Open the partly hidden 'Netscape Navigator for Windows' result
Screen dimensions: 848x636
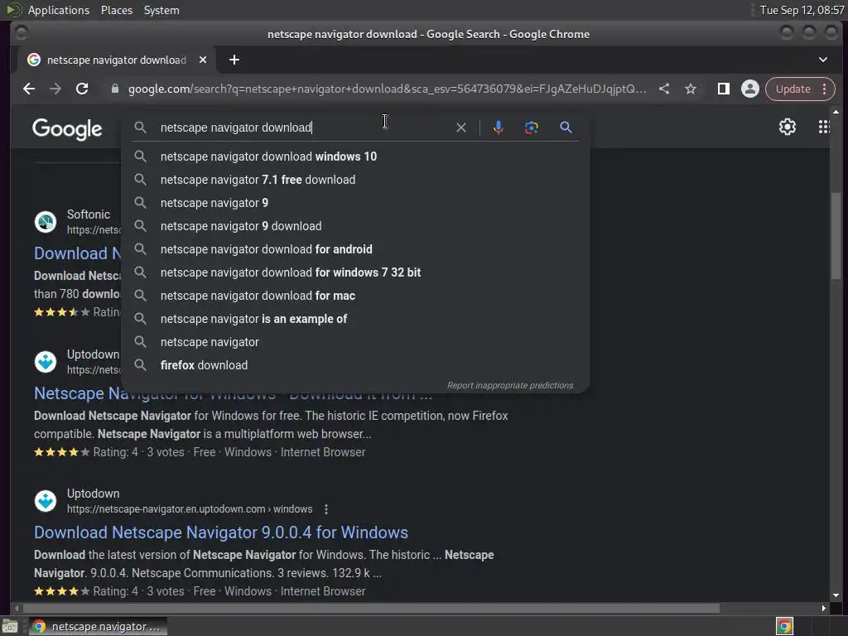tap(77, 393)
